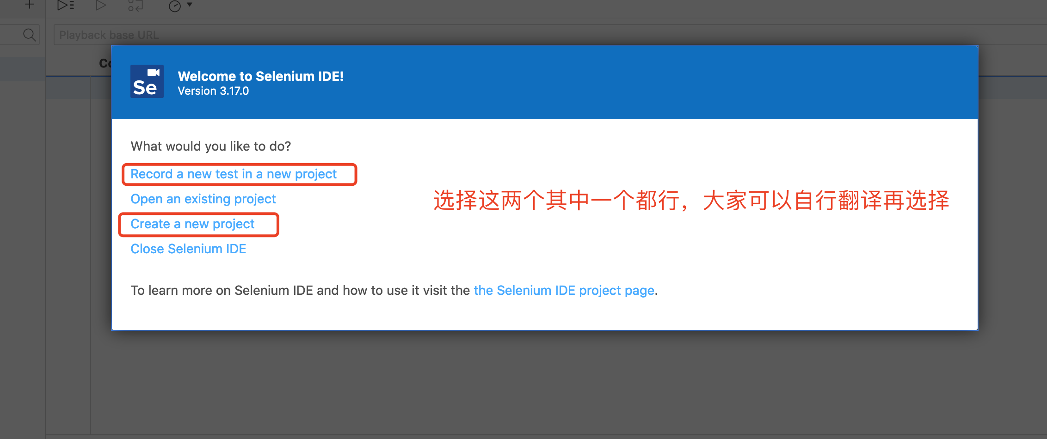Click the search magnifier icon

coord(30,35)
